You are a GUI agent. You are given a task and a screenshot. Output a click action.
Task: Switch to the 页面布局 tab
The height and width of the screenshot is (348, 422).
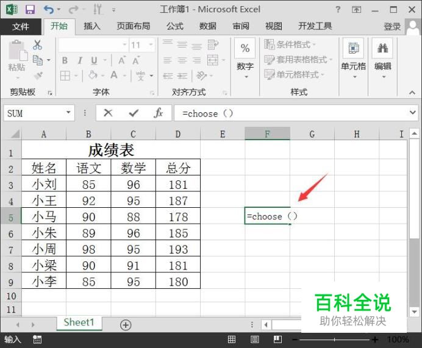[x=134, y=26]
